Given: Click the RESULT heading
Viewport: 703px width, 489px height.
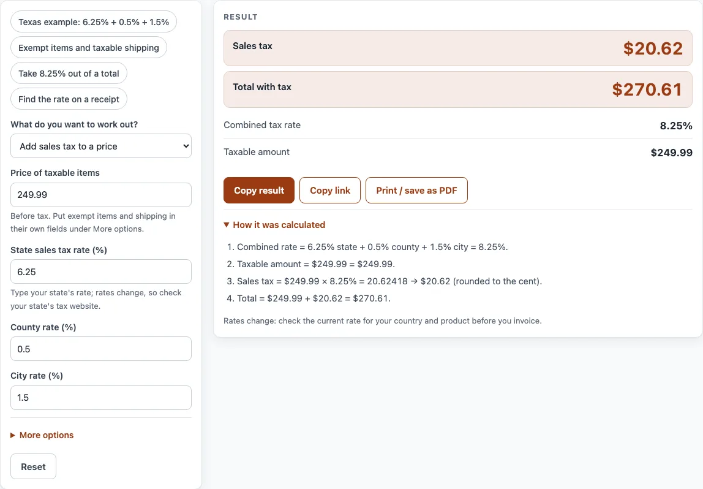Looking at the screenshot, I should click(x=240, y=17).
